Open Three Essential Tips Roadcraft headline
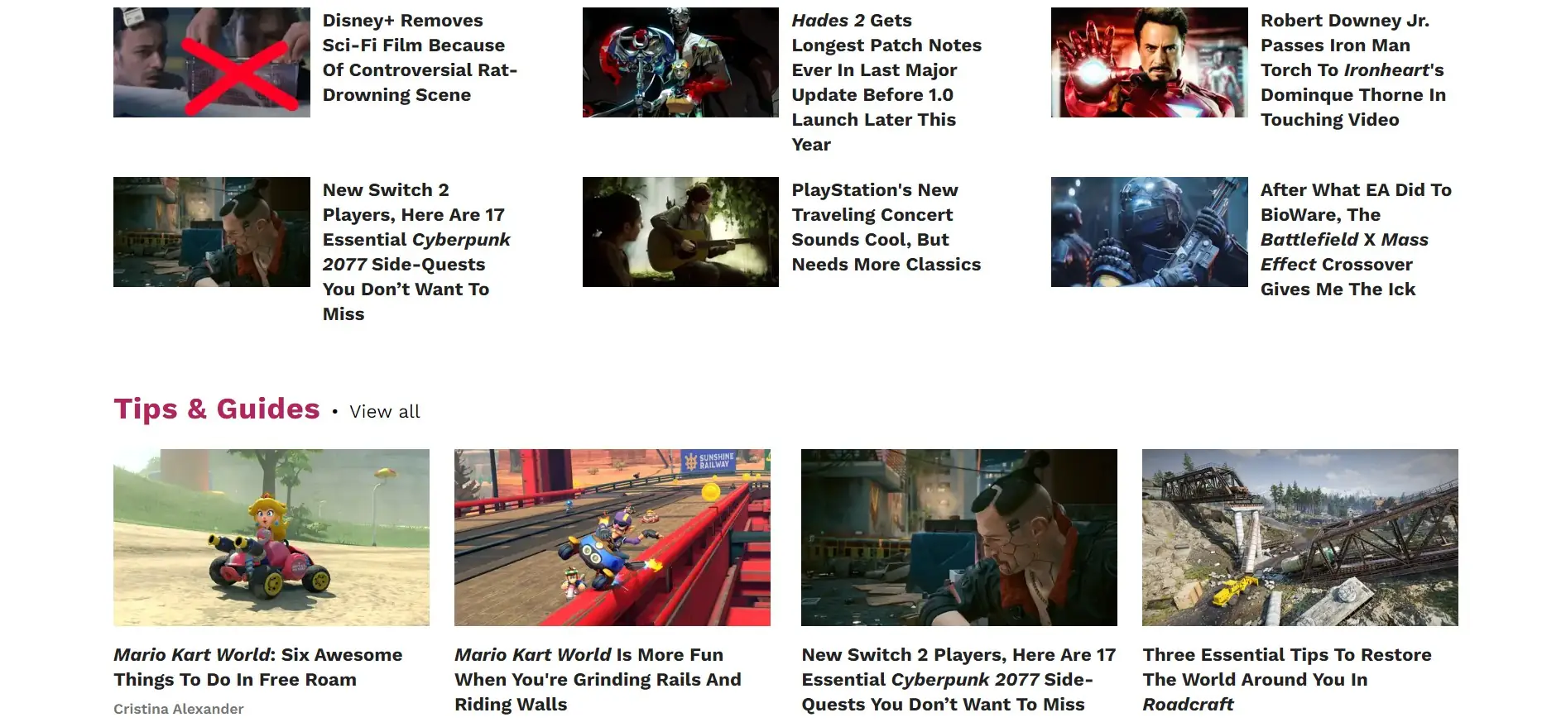The width and height of the screenshot is (1566, 727). pyautogui.click(x=1287, y=680)
